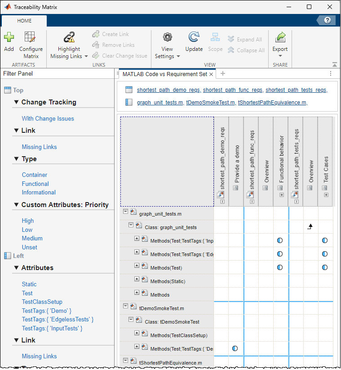Collapse the Attributes filter section
The width and height of the screenshot is (341, 370).
pos(16,267)
